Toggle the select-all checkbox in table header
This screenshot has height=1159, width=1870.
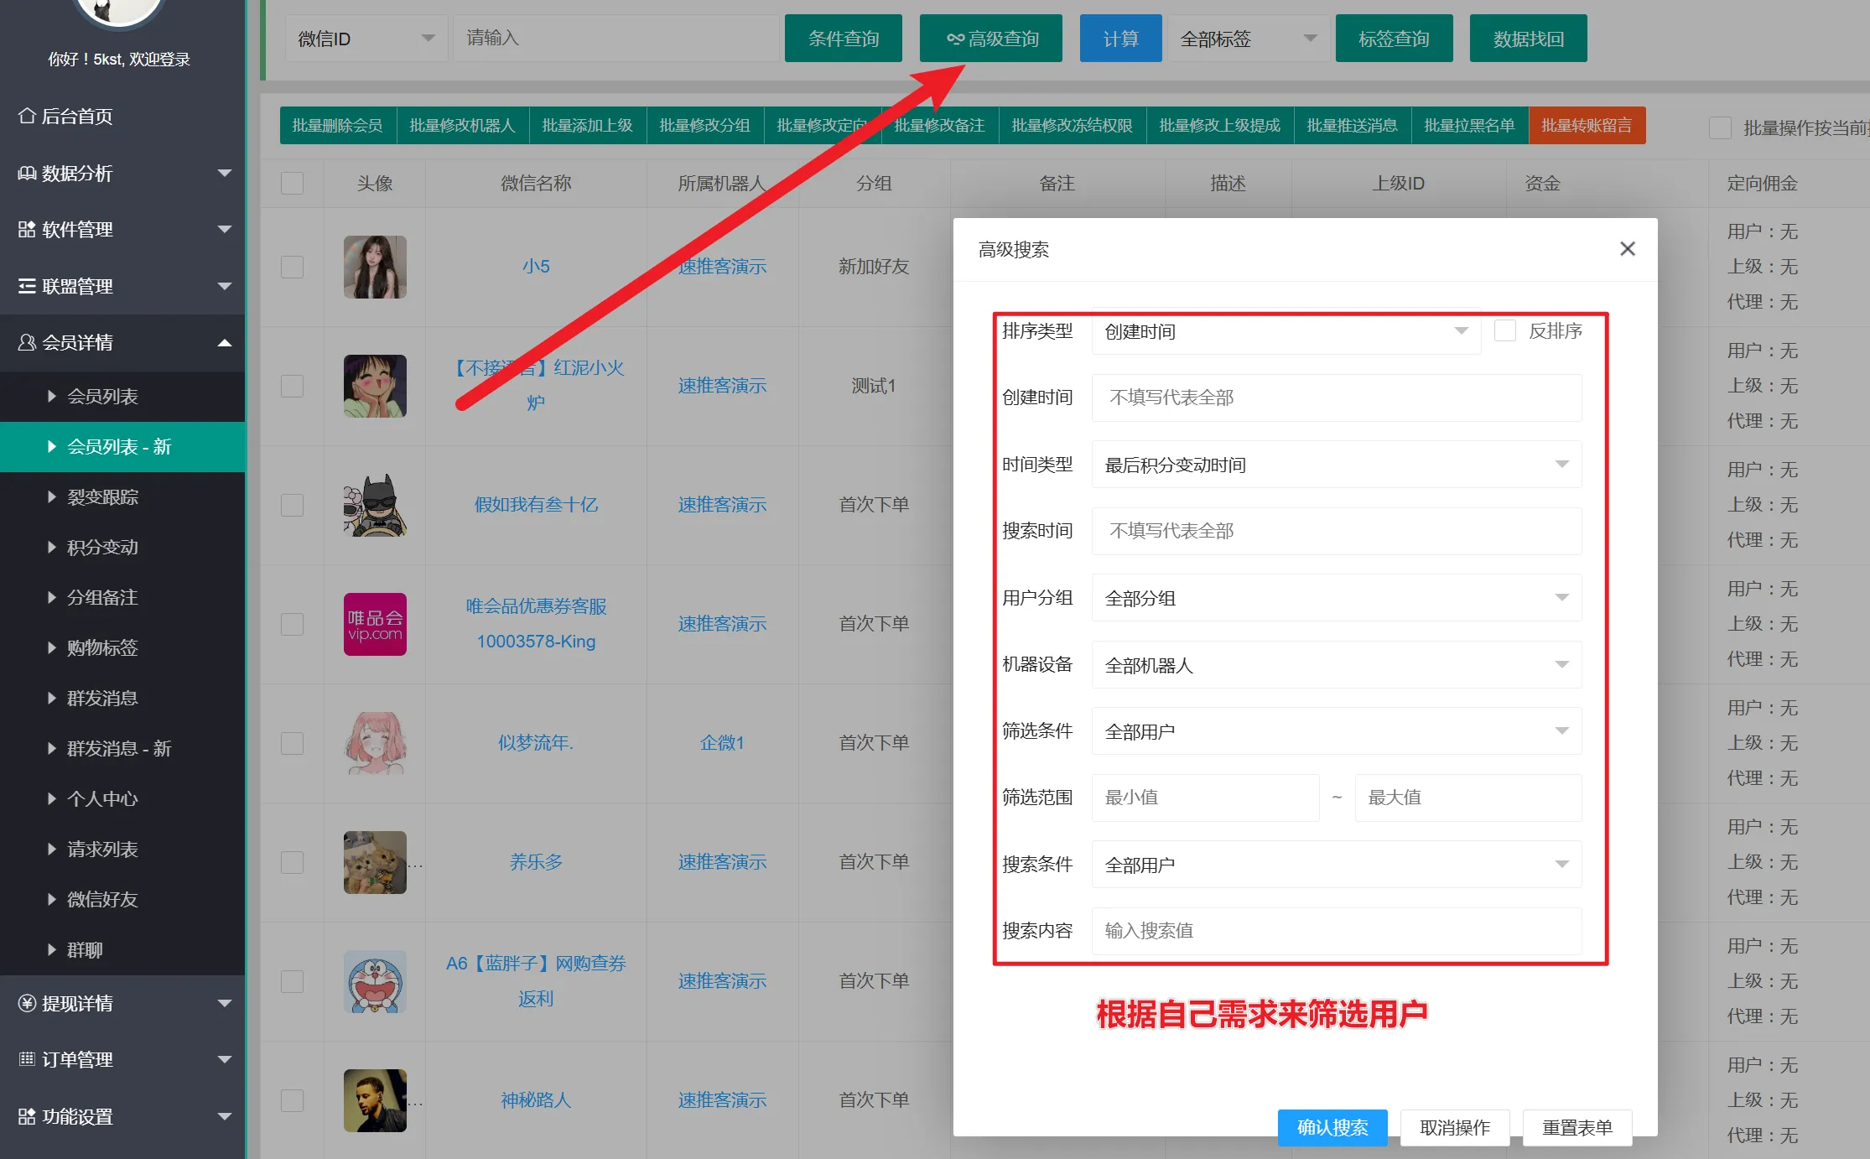[292, 184]
